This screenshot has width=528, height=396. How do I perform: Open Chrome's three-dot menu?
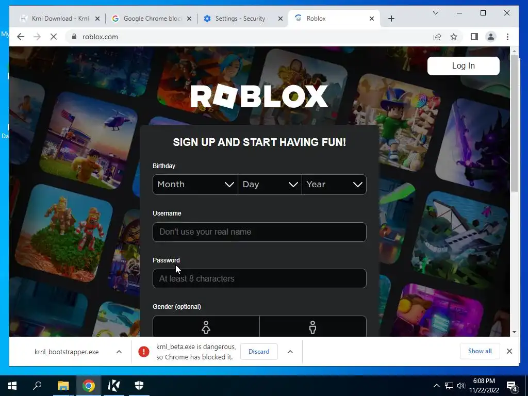point(507,37)
